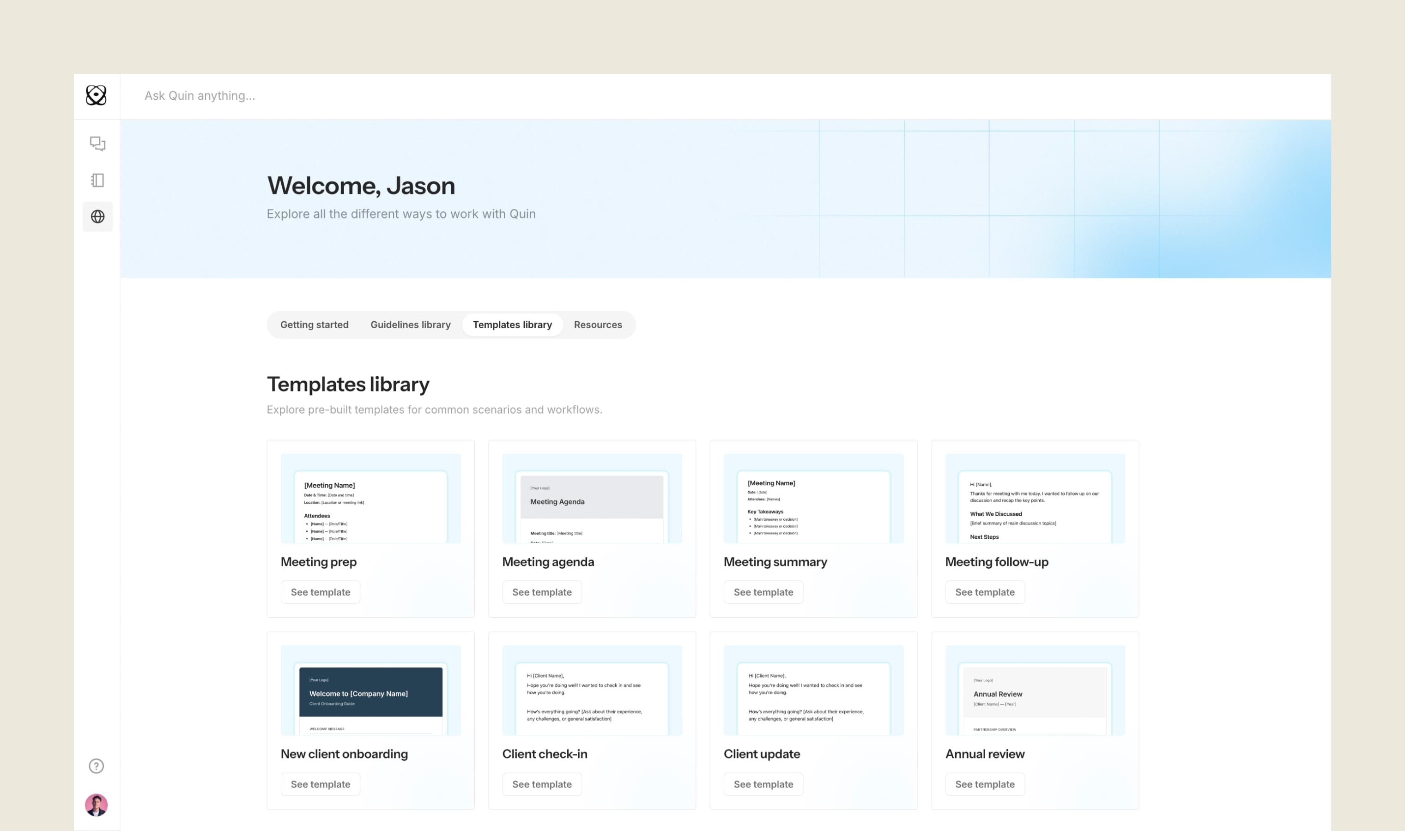1405x831 pixels.
Task: See template for Meeting follow-up
Action: (x=984, y=592)
